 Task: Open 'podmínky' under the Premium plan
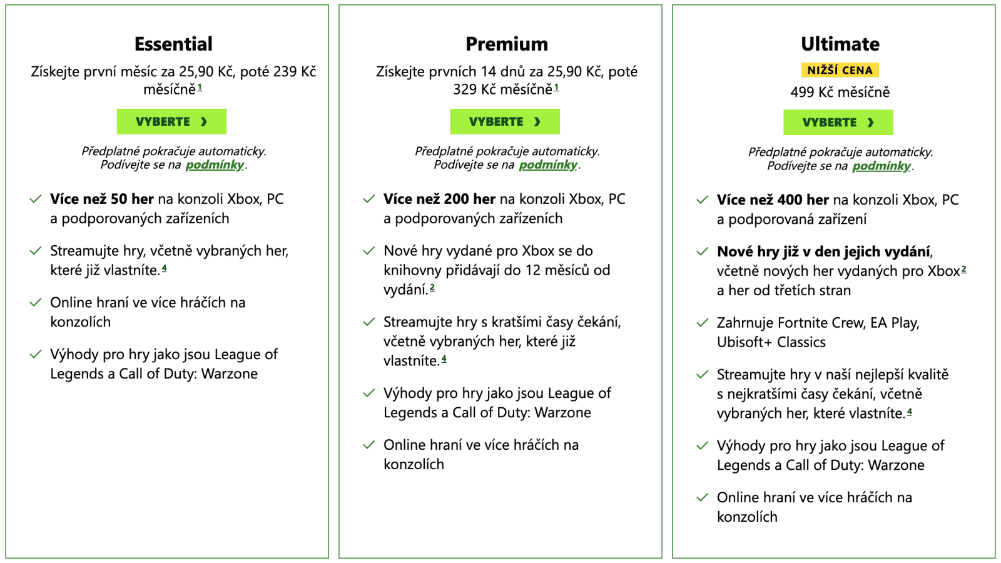click(548, 166)
